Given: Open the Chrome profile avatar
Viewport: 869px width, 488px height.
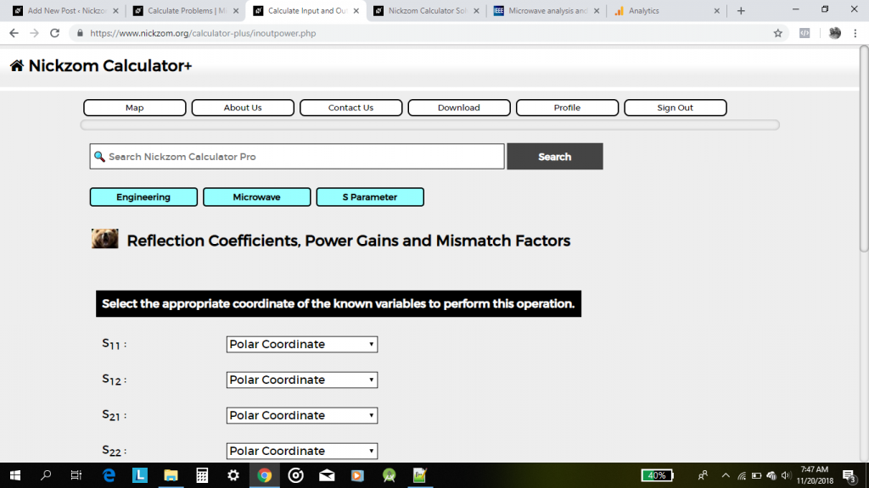Looking at the screenshot, I should (835, 33).
